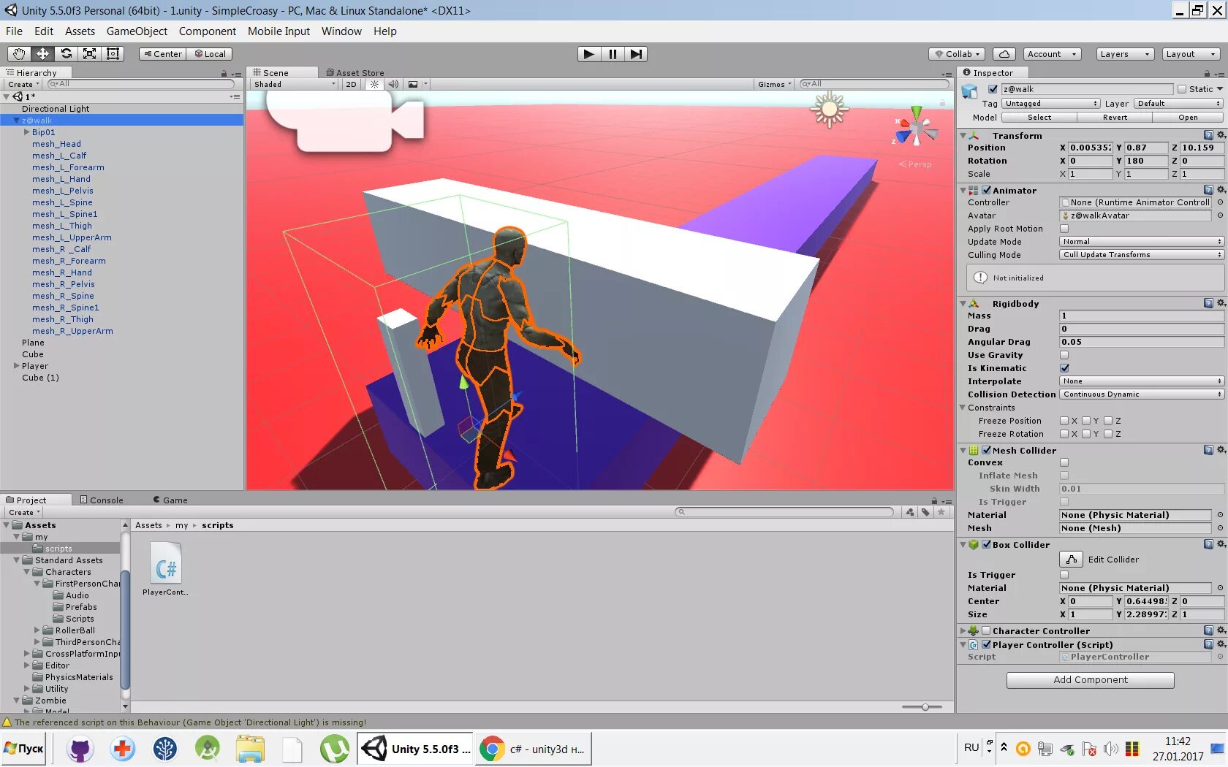The width and height of the screenshot is (1228, 767).
Task: Open Box Collider gear settings menu
Action: [x=1221, y=544]
